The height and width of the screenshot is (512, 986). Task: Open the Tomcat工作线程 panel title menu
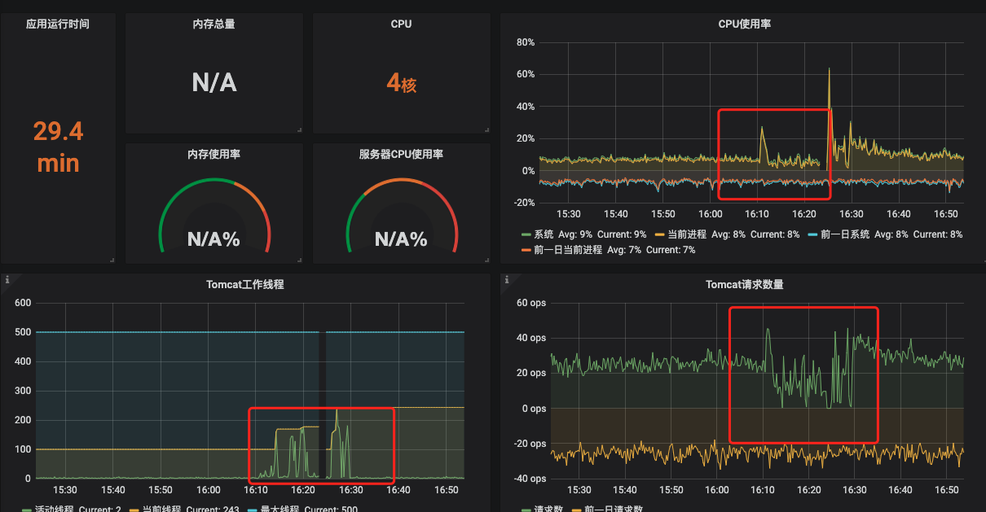click(x=245, y=285)
